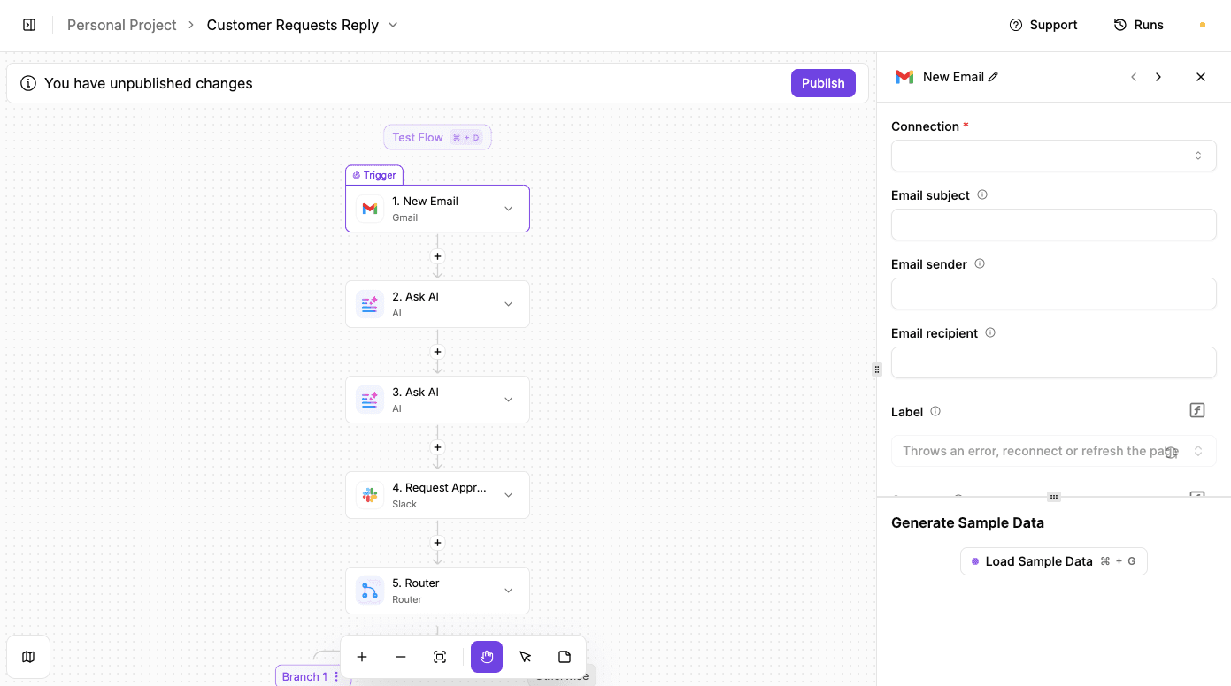Viewport: 1231px width, 686px height.
Task: Open the Customer Requests Reply flow dropdown
Action: pyautogui.click(x=392, y=25)
